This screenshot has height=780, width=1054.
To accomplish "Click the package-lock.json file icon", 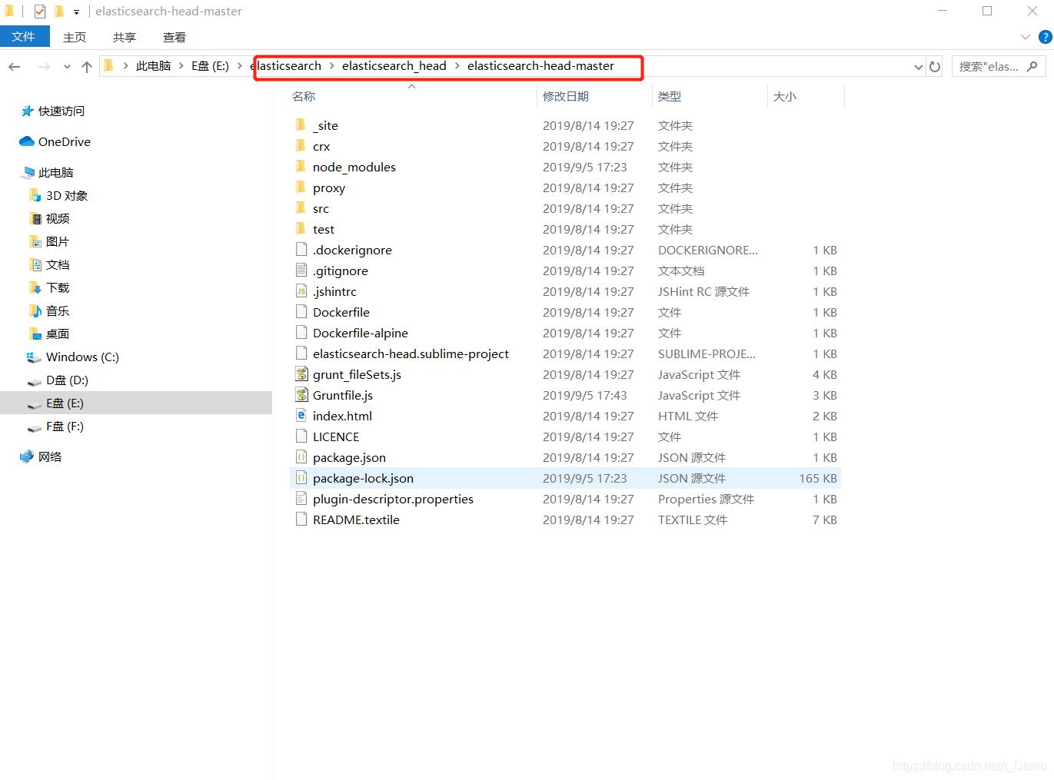I will [x=301, y=478].
